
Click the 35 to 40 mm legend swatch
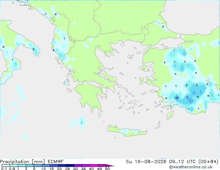point(86,165)
